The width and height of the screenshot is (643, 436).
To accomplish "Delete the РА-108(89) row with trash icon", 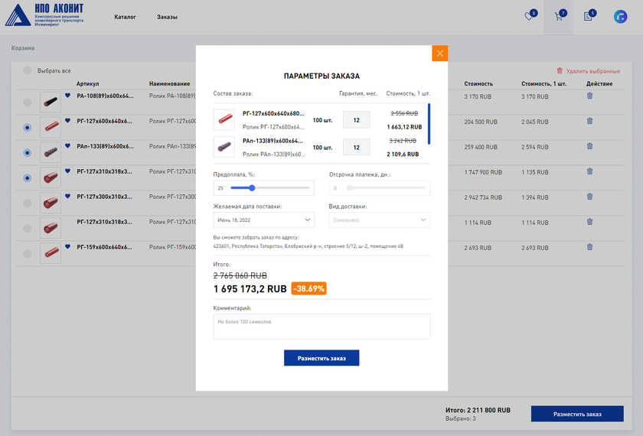I will [x=589, y=96].
